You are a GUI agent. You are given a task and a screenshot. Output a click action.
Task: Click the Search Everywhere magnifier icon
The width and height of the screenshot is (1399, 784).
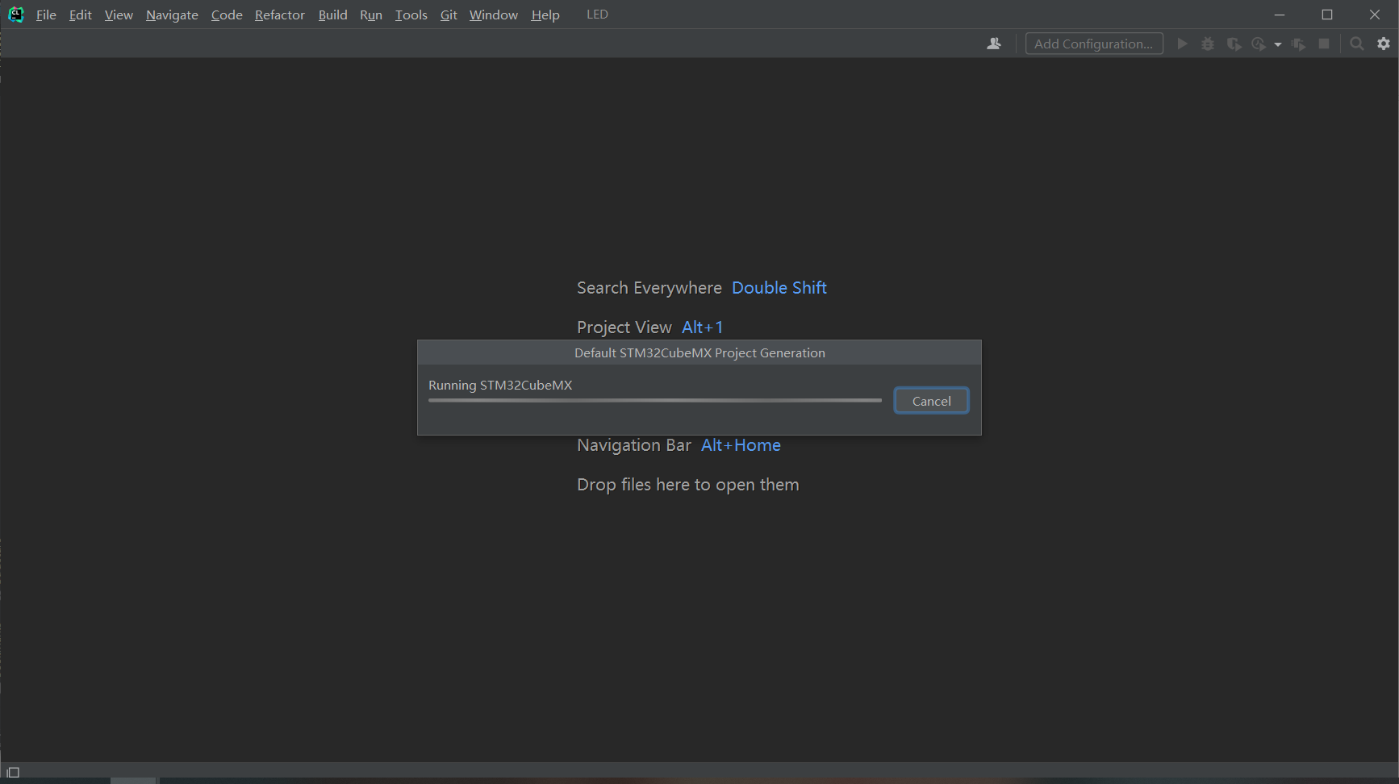1357,44
